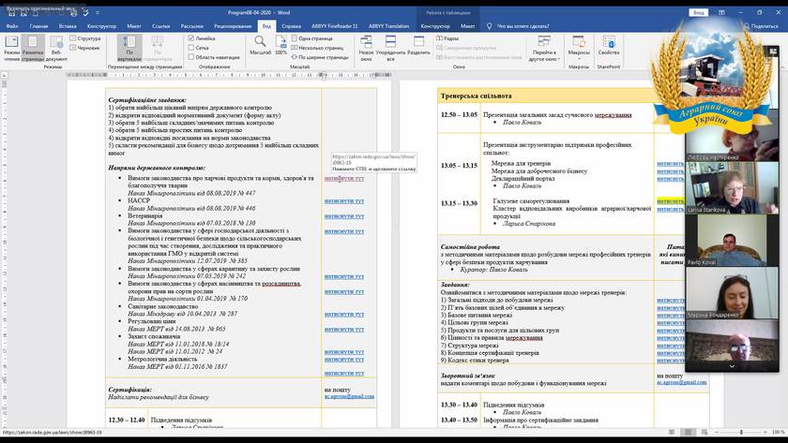Switch to Read Mode view
The height and width of the screenshot is (443, 788).
11,48
